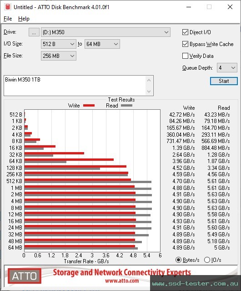This screenshot has height=291, width=241.
Task: Click the ATTO Disk Benchmark app icon
Action: click(x=8, y=7)
